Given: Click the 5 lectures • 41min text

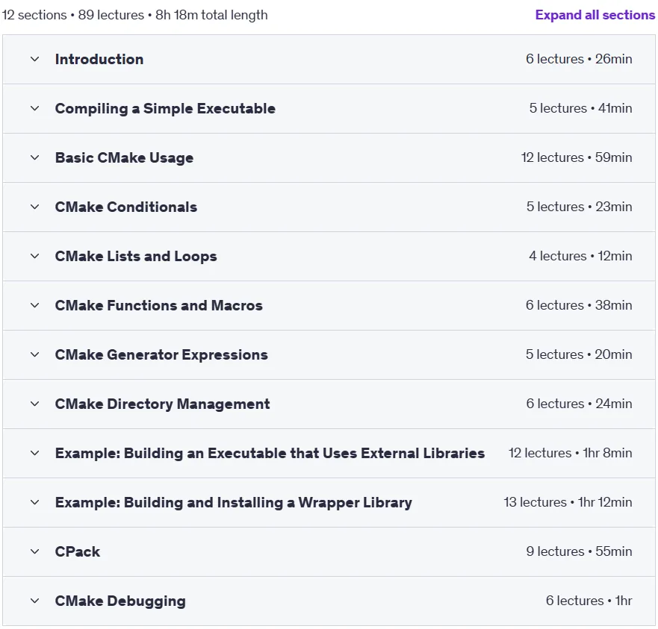Looking at the screenshot, I should click(580, 108).
